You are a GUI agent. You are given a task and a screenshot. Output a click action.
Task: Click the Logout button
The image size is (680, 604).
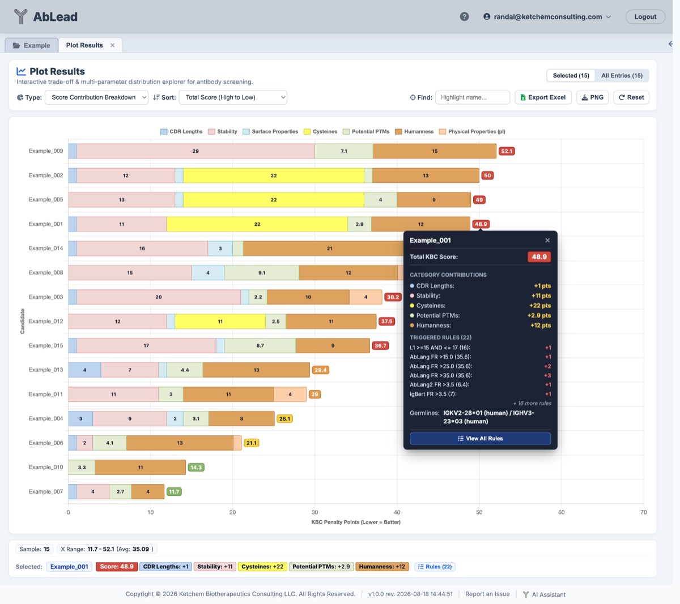pyautogui.click(x=645, y=16)
